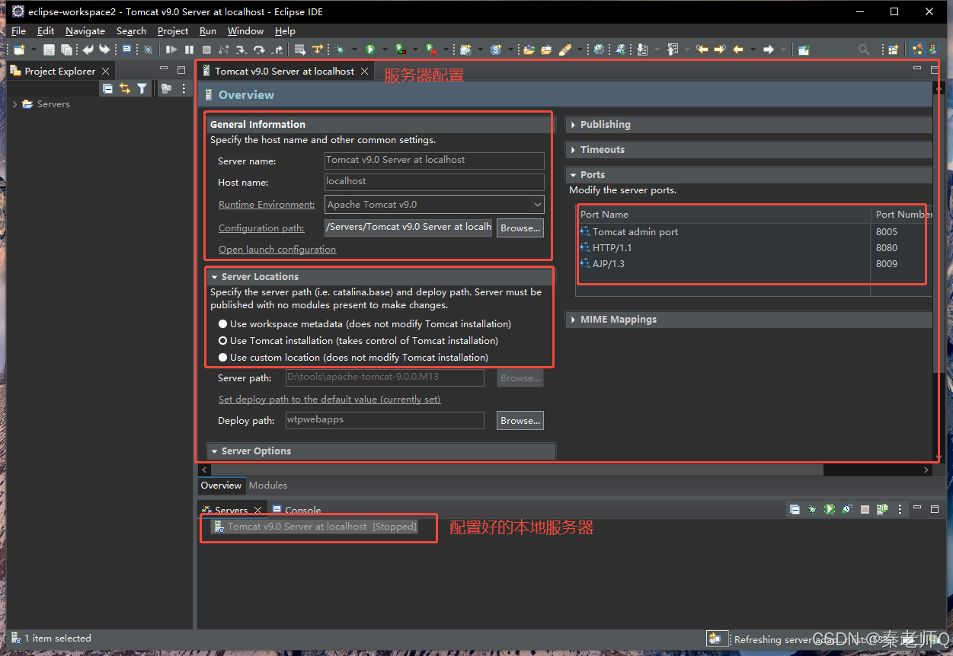Screen dimensions: 953x656
Task: Select Use workspace metadata radio option
Action: coord(223,324)
